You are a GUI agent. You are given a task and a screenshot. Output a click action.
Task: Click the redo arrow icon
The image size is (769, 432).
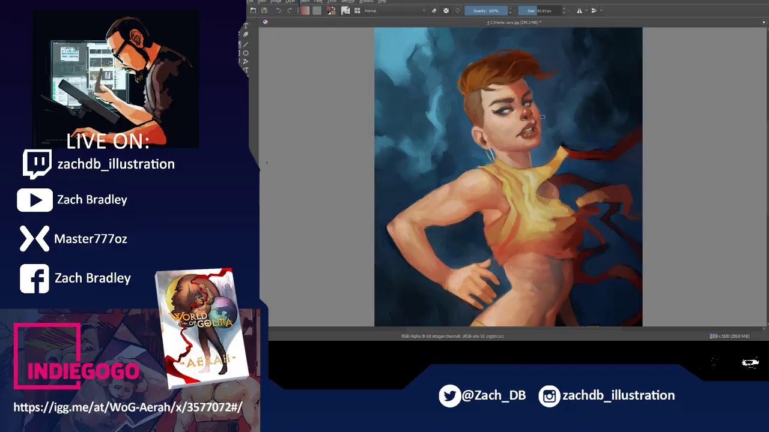point(290,10)
